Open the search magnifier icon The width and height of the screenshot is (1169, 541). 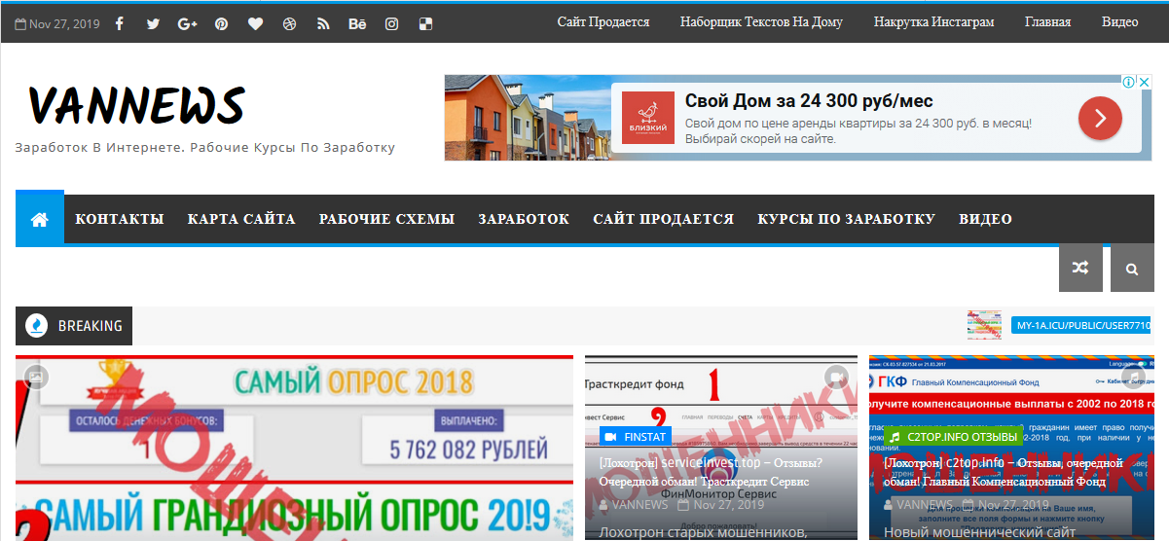coord(1132,269)
